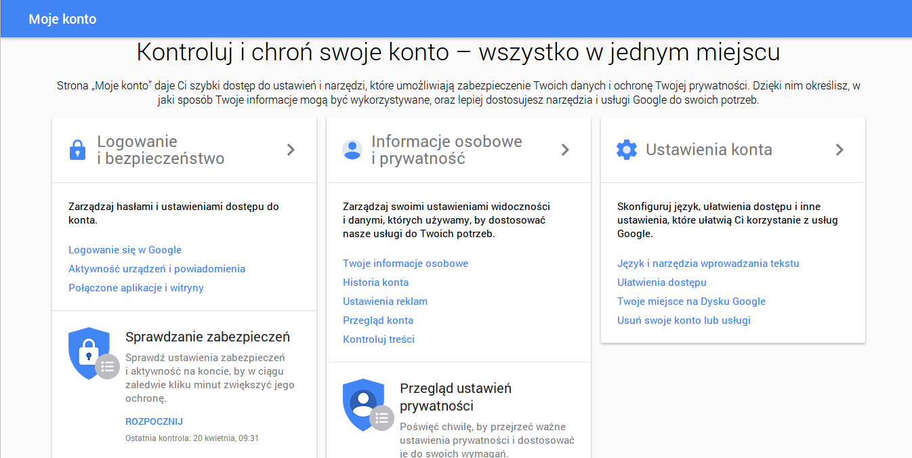Open Twoje informacje osobowe link

coord(405,264)
